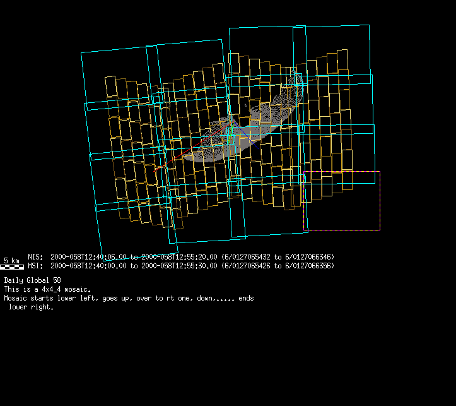
Task: Click the MSI label
Action: (x=35, y=266)
